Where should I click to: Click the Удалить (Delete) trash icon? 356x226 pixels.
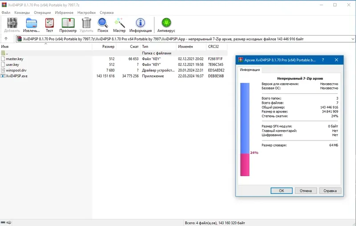click(x=86, y=23)
